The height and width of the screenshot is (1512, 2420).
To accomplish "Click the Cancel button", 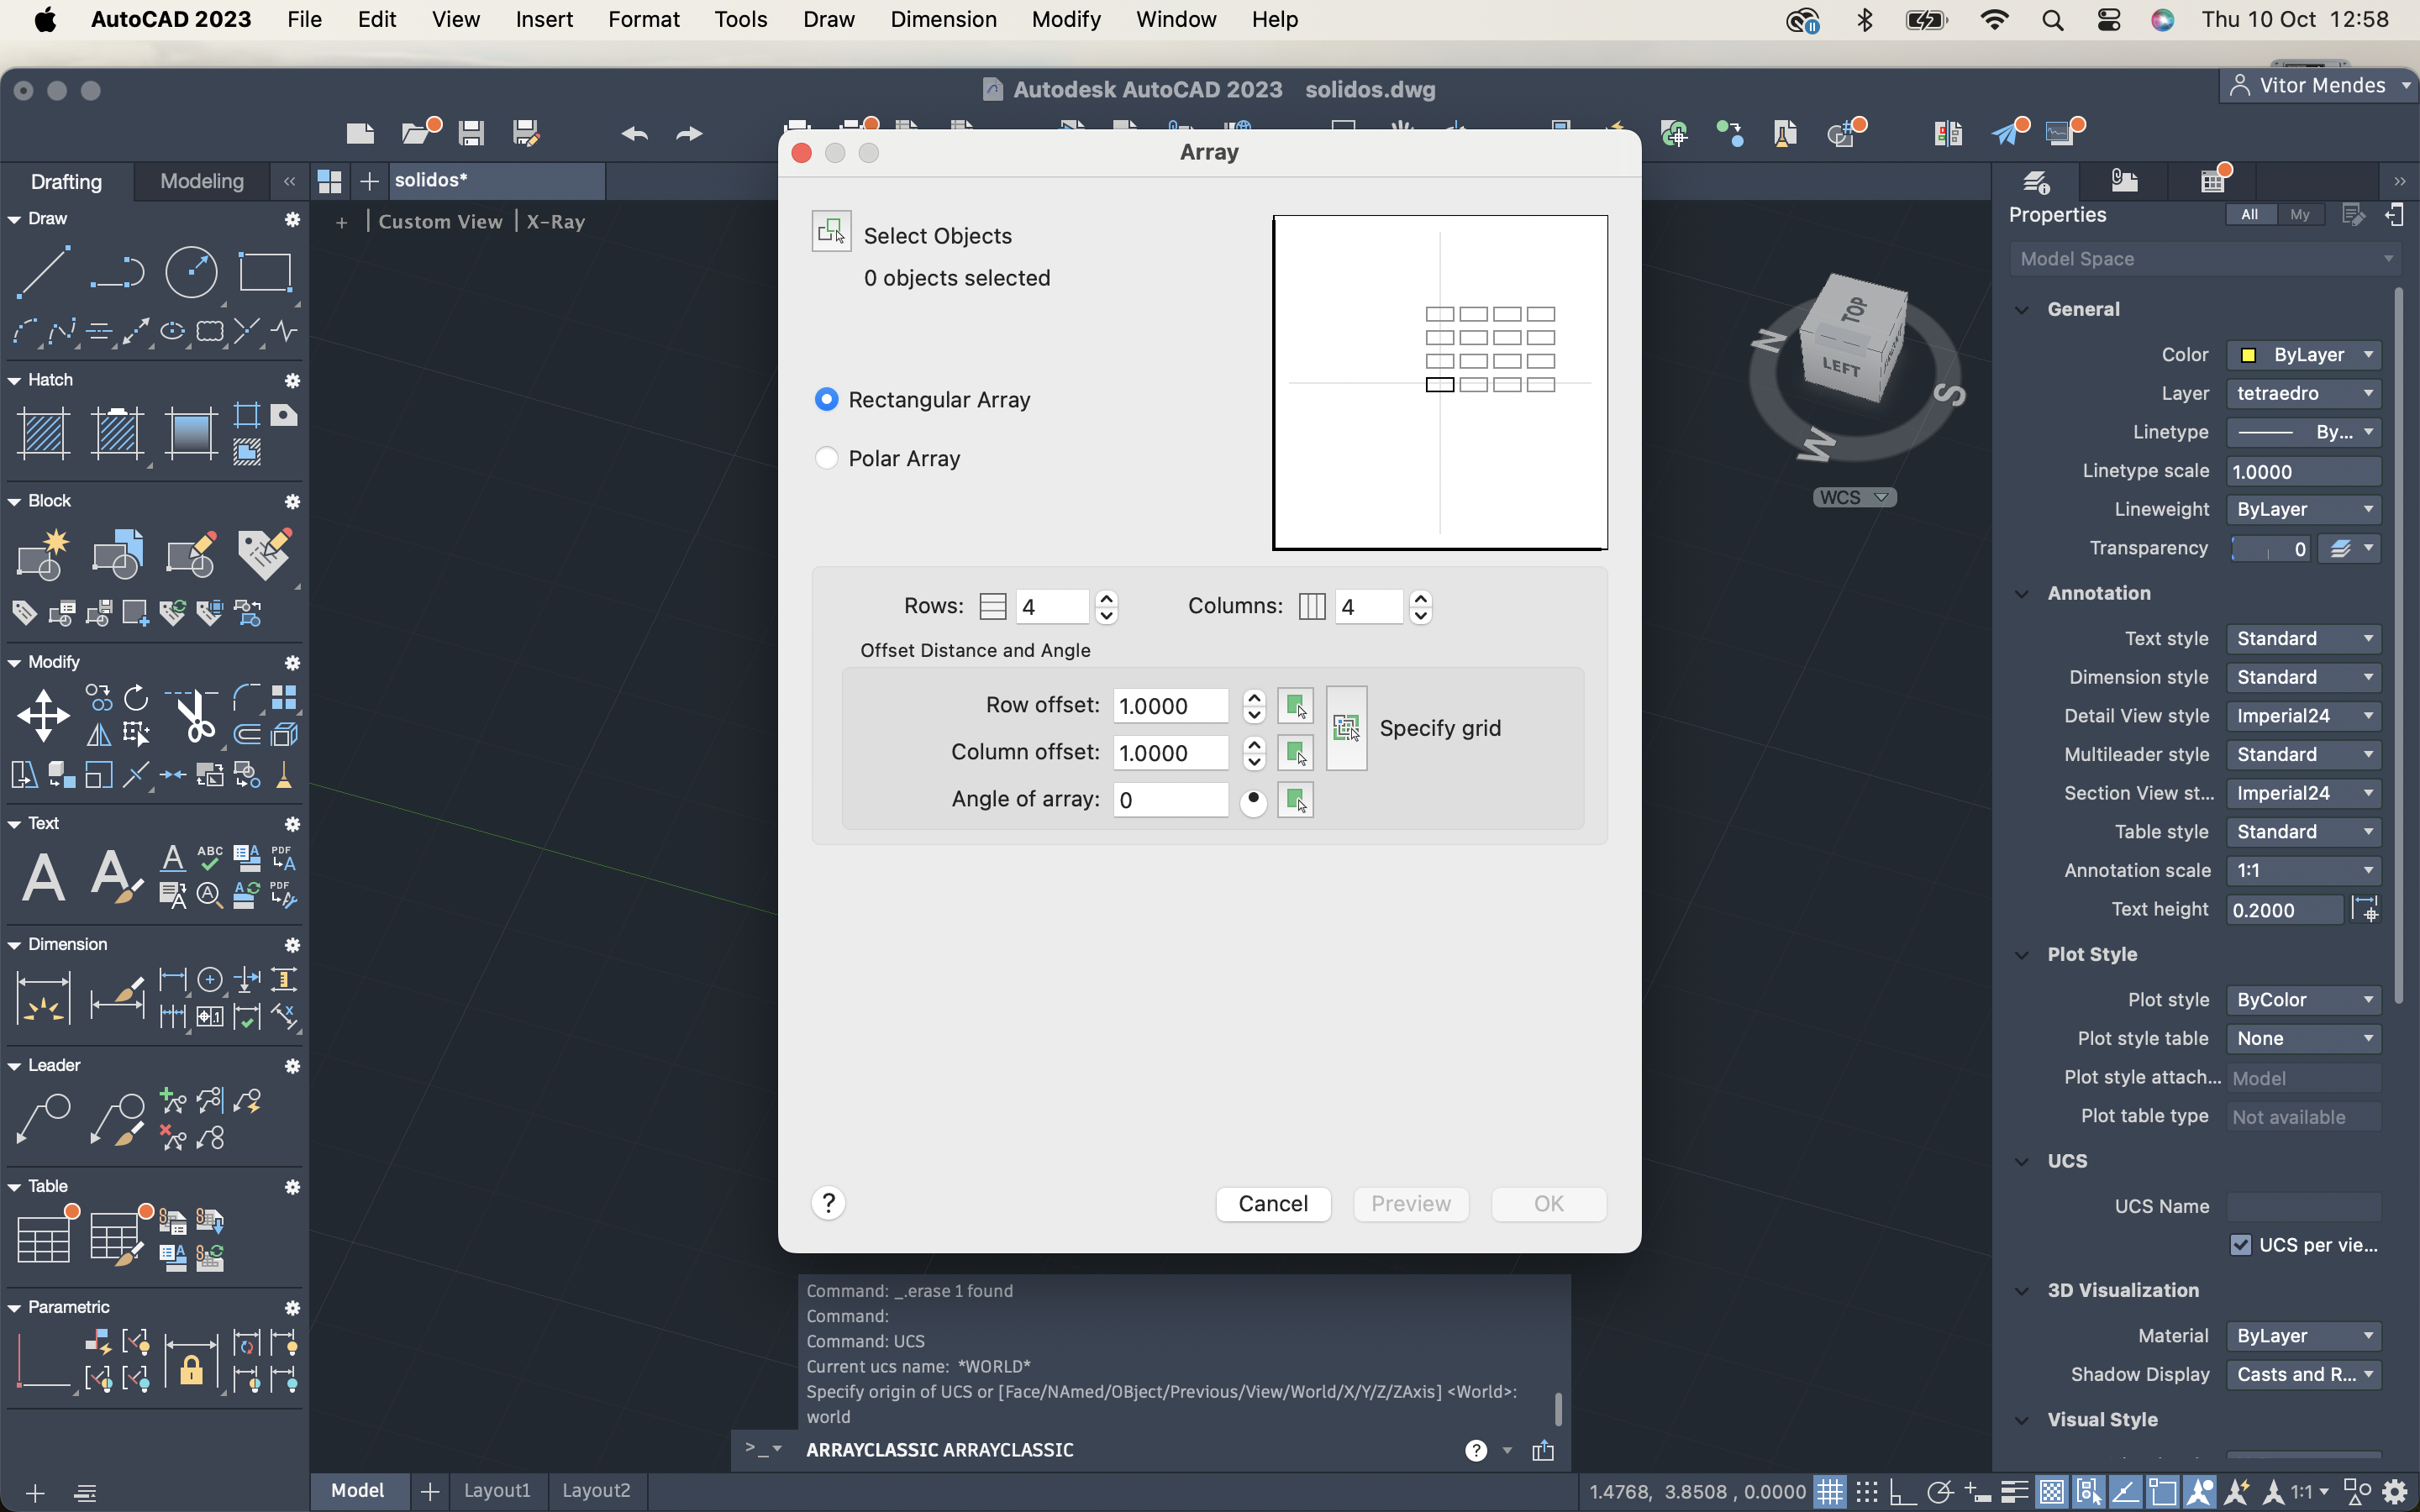I will 1273,1204.
